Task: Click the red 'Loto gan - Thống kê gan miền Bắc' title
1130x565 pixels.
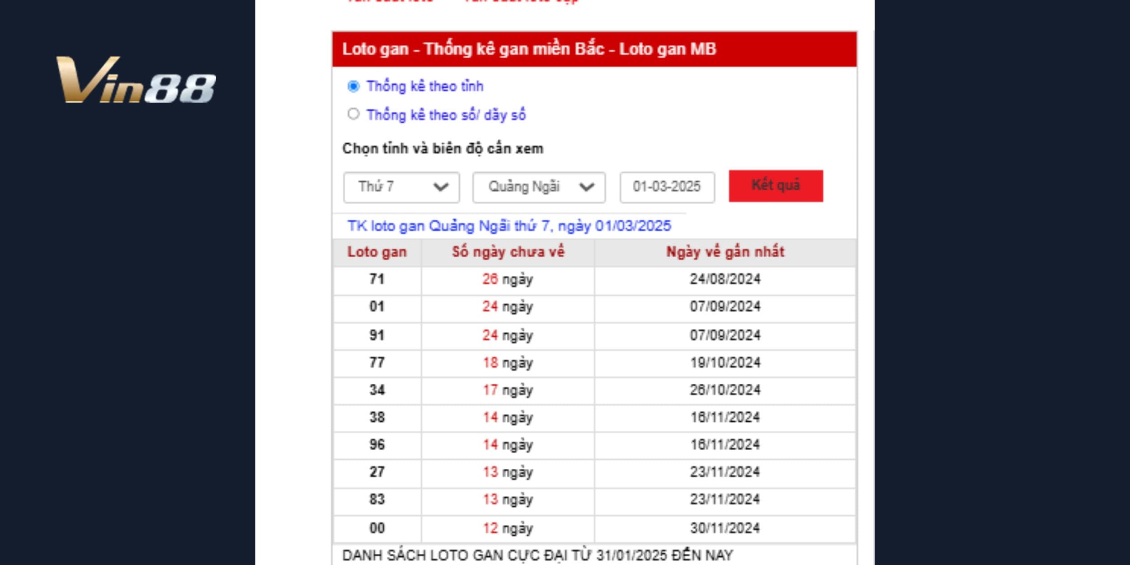Action: (529, 49)
